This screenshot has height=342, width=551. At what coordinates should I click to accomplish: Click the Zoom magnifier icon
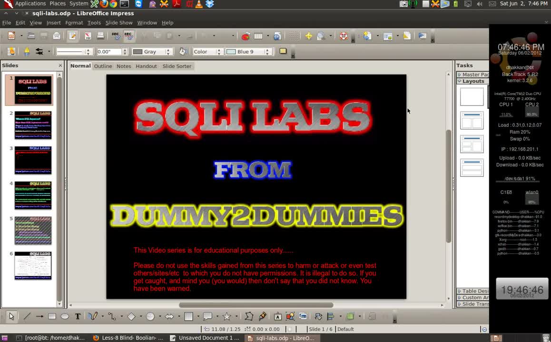321,36
